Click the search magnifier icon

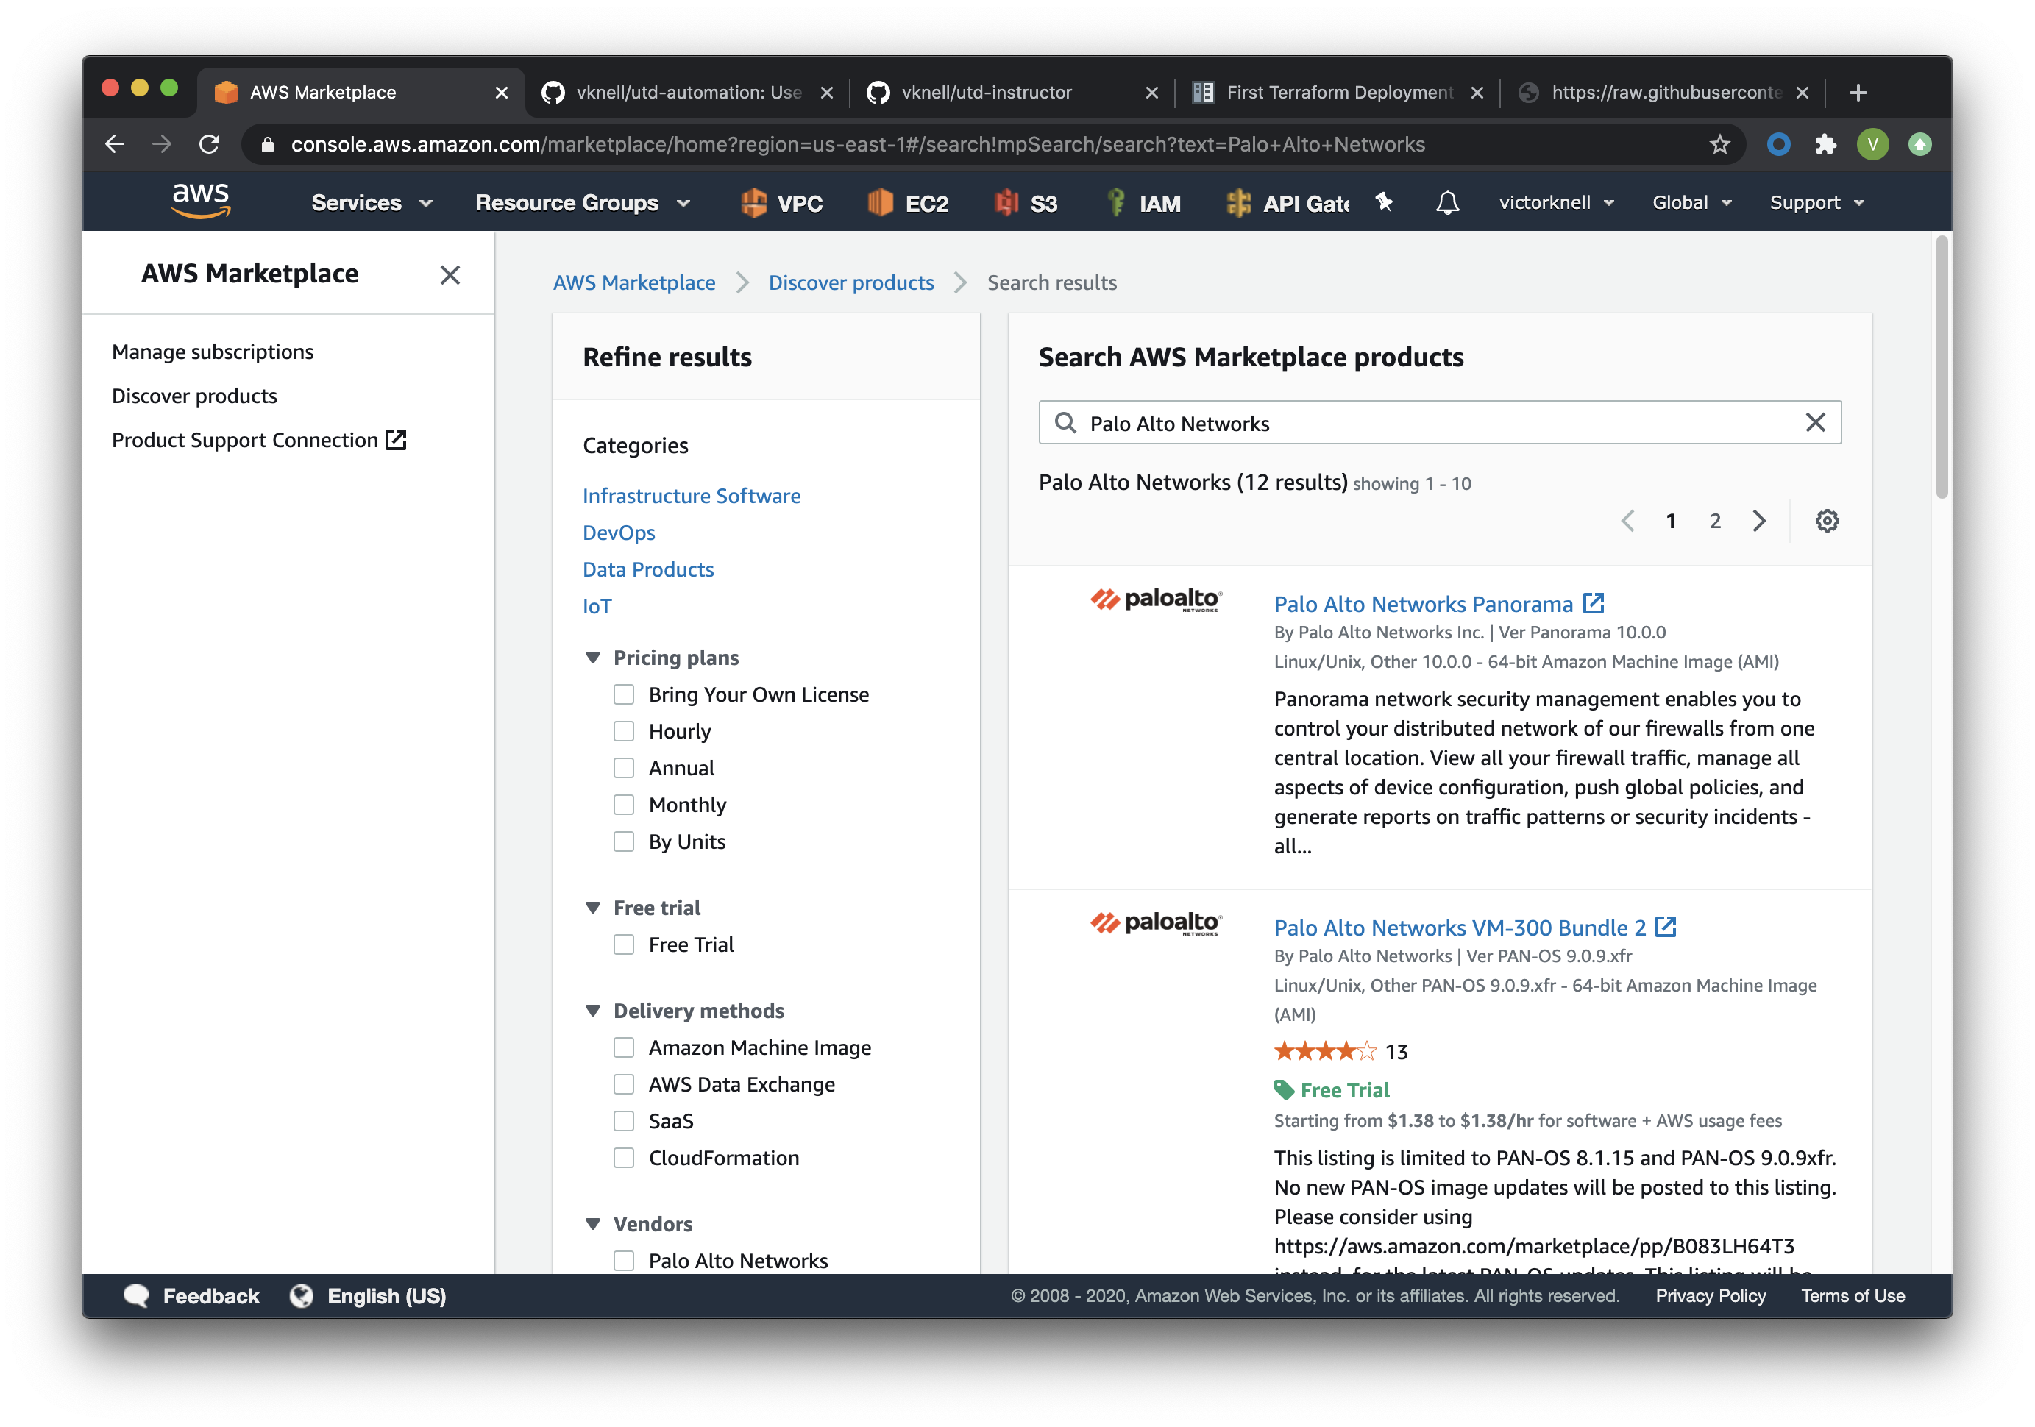click(x=1065, y=423)
